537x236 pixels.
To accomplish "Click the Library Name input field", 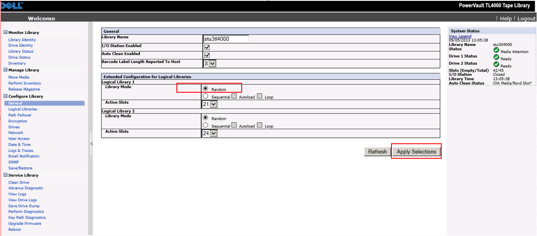I will pyautogui.click(x=226, y=39).
